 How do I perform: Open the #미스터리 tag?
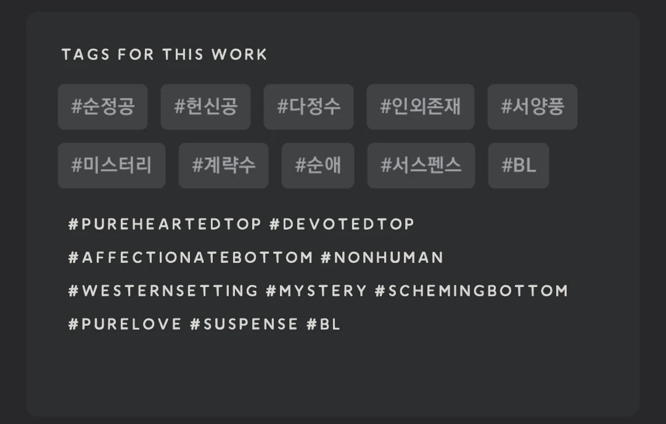[x=112, y=165]
